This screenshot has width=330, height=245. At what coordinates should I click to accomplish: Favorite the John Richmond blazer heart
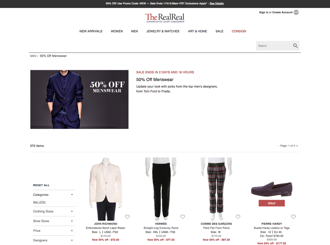click(x=127, y=217)
